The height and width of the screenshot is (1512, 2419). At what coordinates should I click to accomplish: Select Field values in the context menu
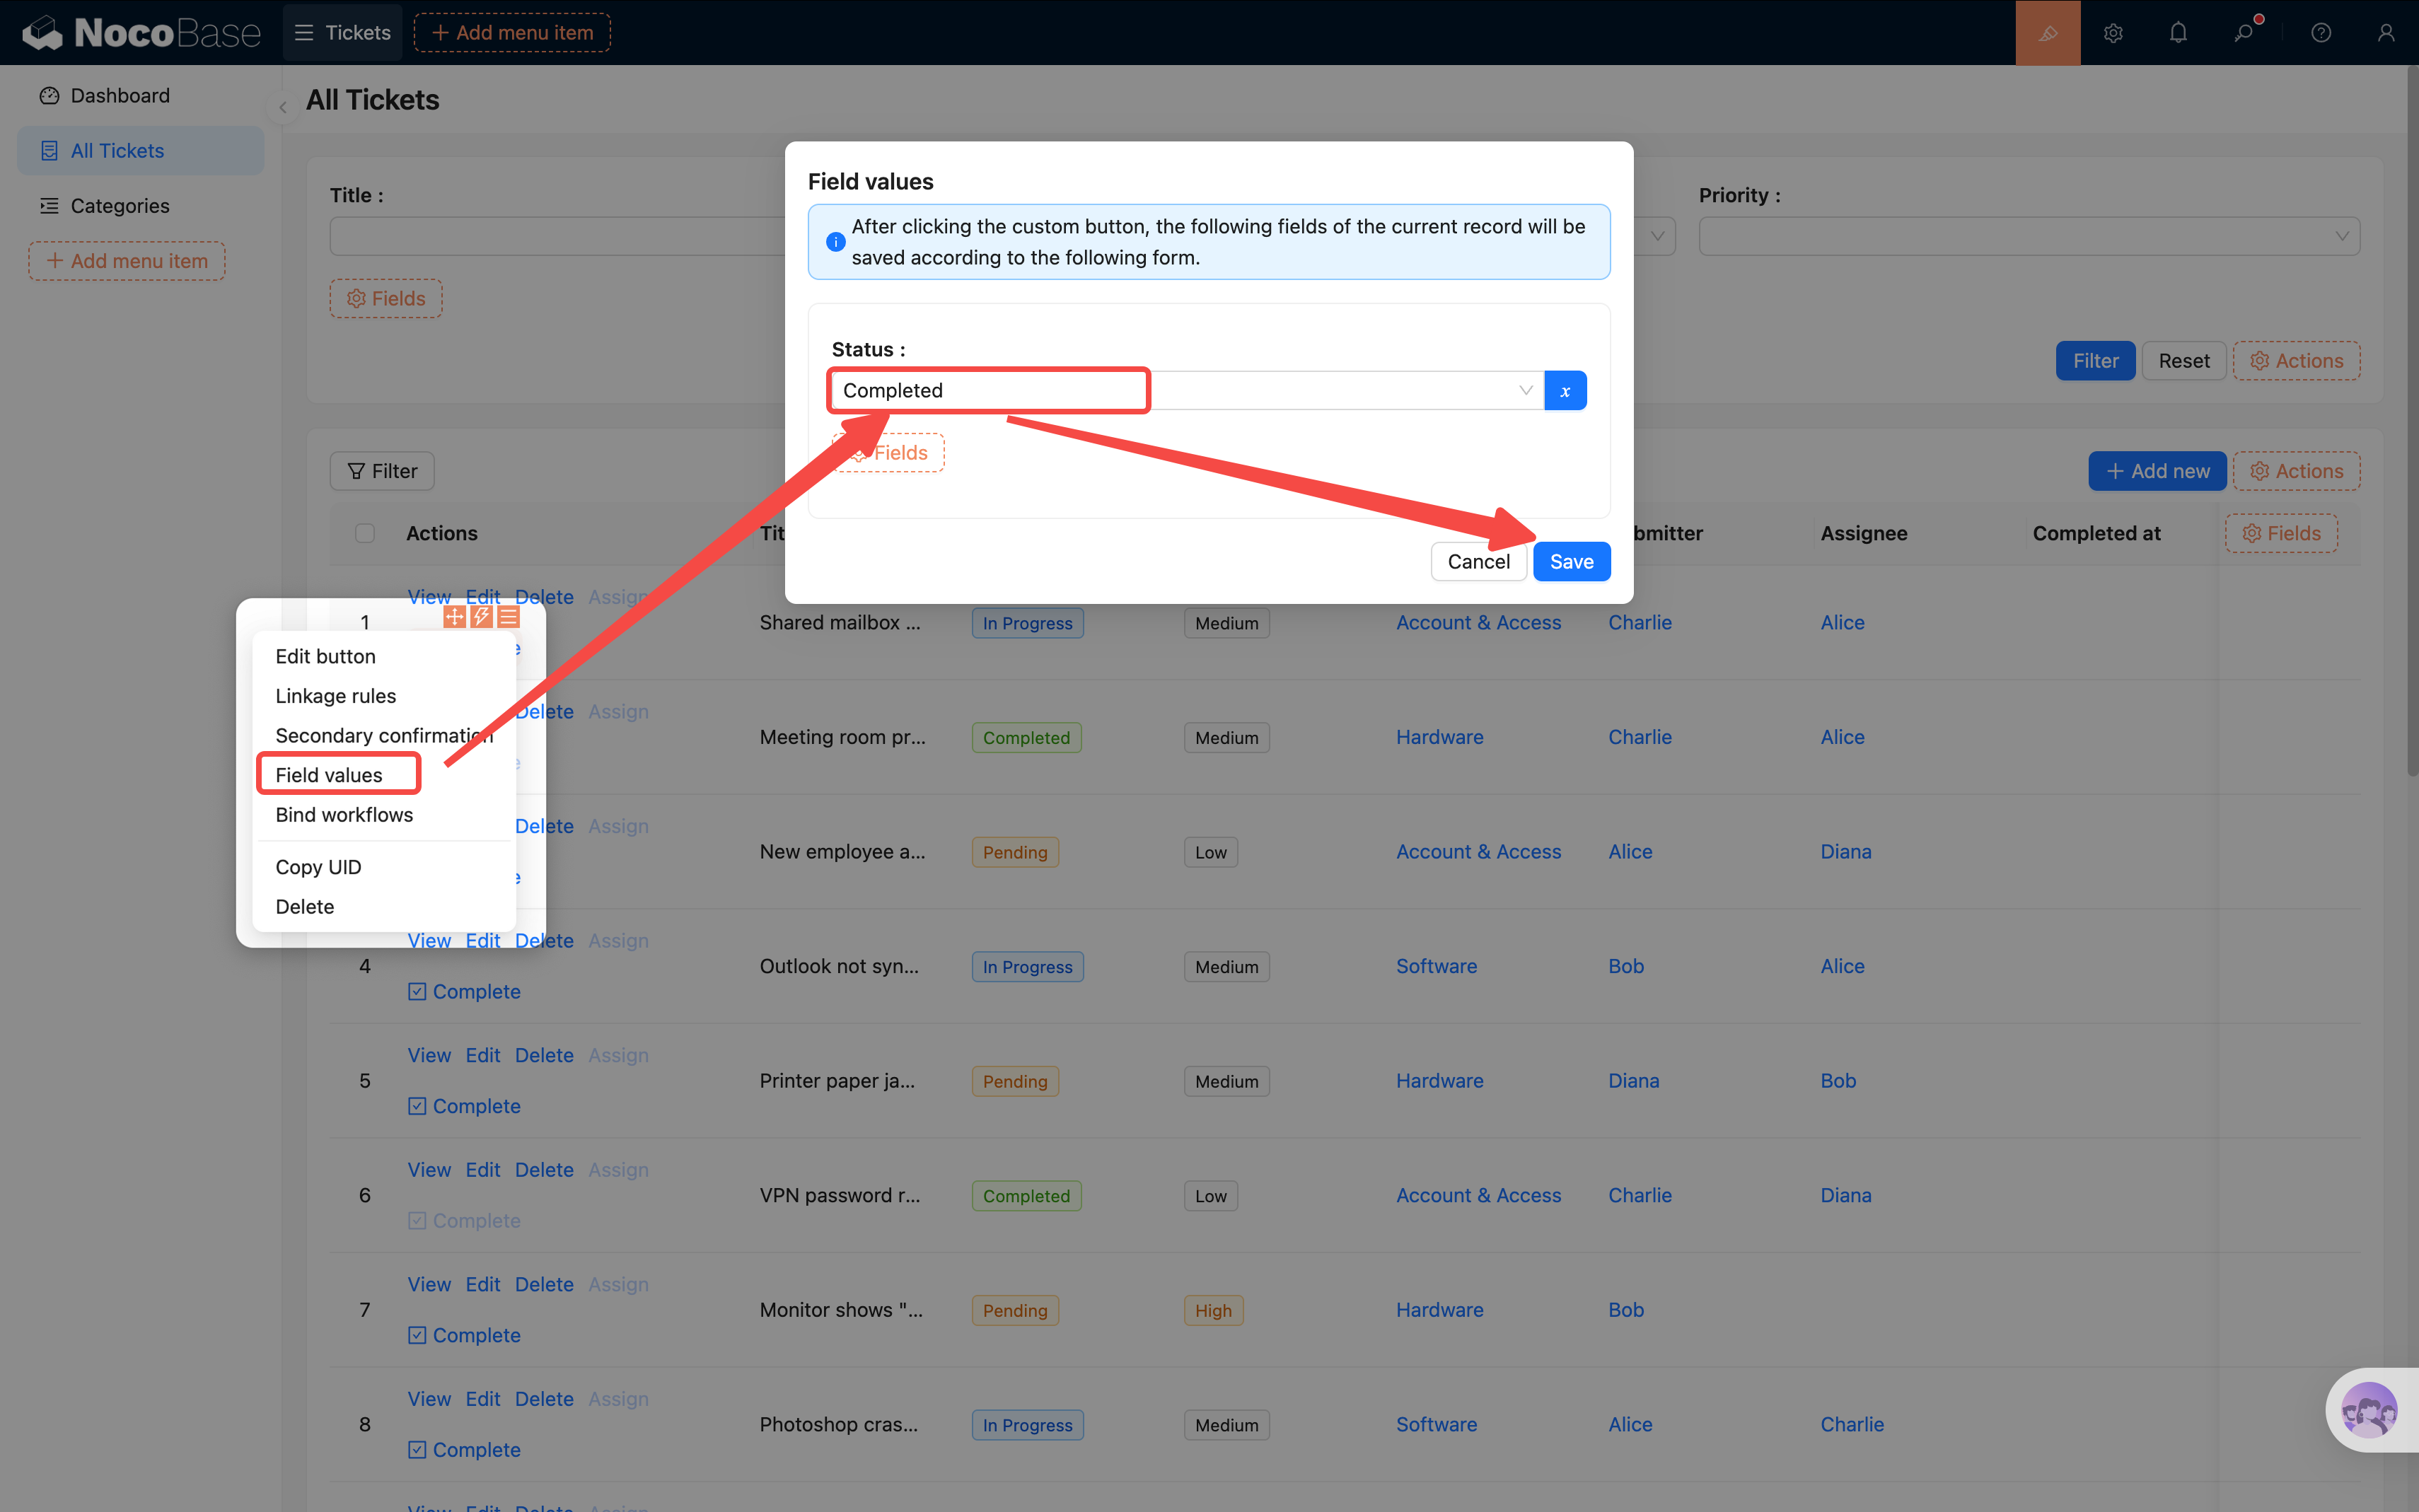329,775
